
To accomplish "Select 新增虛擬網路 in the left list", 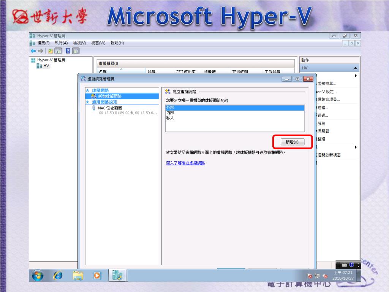I will 122,96.
